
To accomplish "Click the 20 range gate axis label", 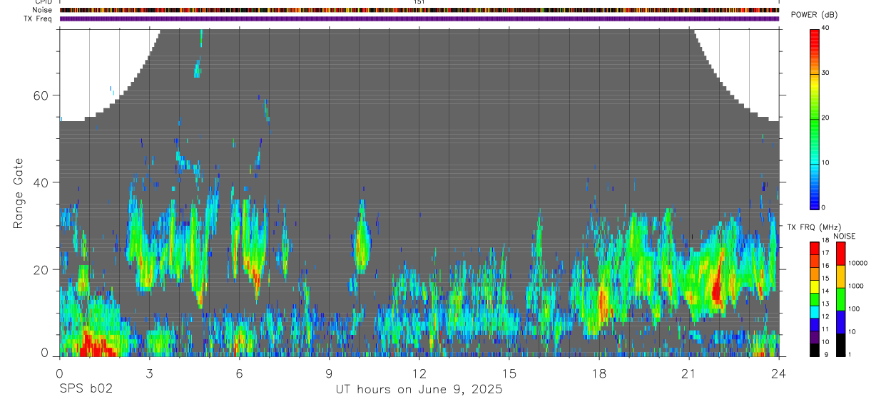I will pos(46,269).
